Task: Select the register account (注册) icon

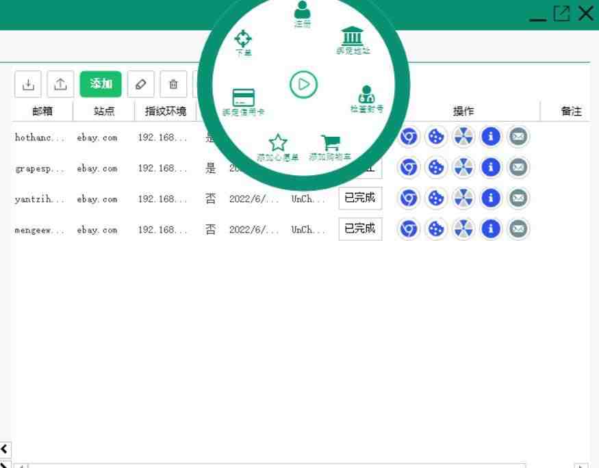Action: click(302, 12)
